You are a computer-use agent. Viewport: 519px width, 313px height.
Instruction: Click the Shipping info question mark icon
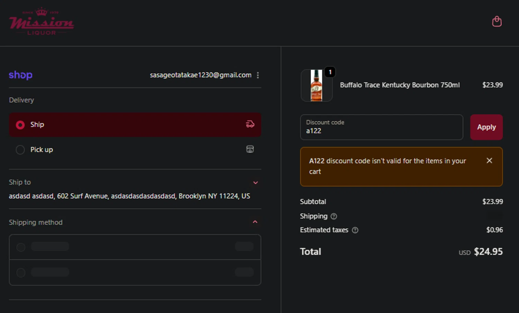tap(334, 217)
